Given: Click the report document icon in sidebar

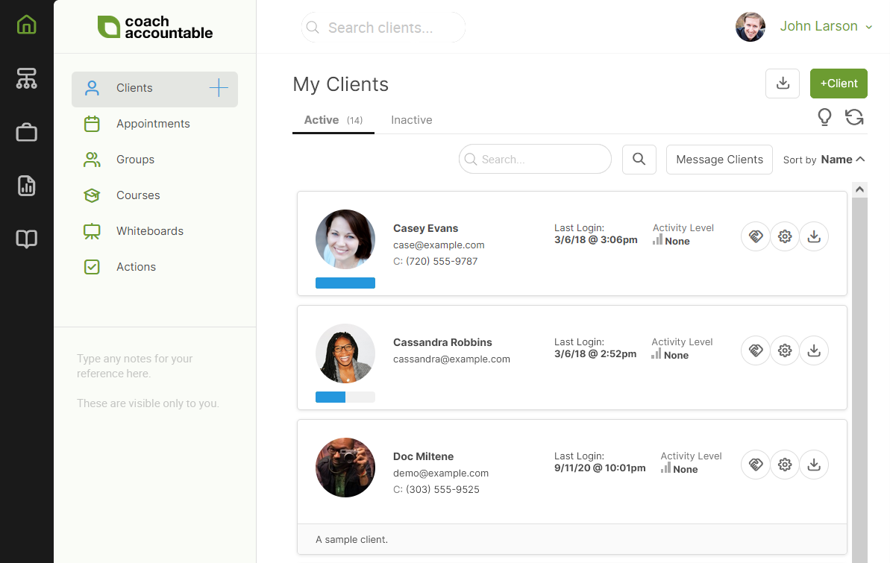Looking at the screenshot, I should pyautogui.click(x=26, y=186).
